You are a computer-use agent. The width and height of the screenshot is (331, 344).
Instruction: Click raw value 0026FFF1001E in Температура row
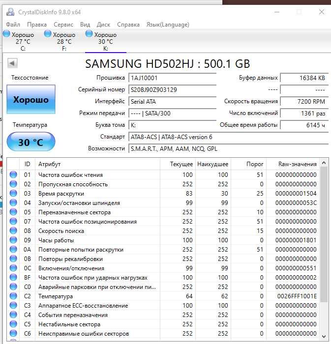(x=297, y=296)
